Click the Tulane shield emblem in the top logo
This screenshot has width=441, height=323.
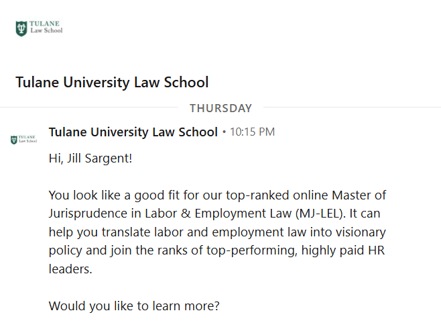22,28
